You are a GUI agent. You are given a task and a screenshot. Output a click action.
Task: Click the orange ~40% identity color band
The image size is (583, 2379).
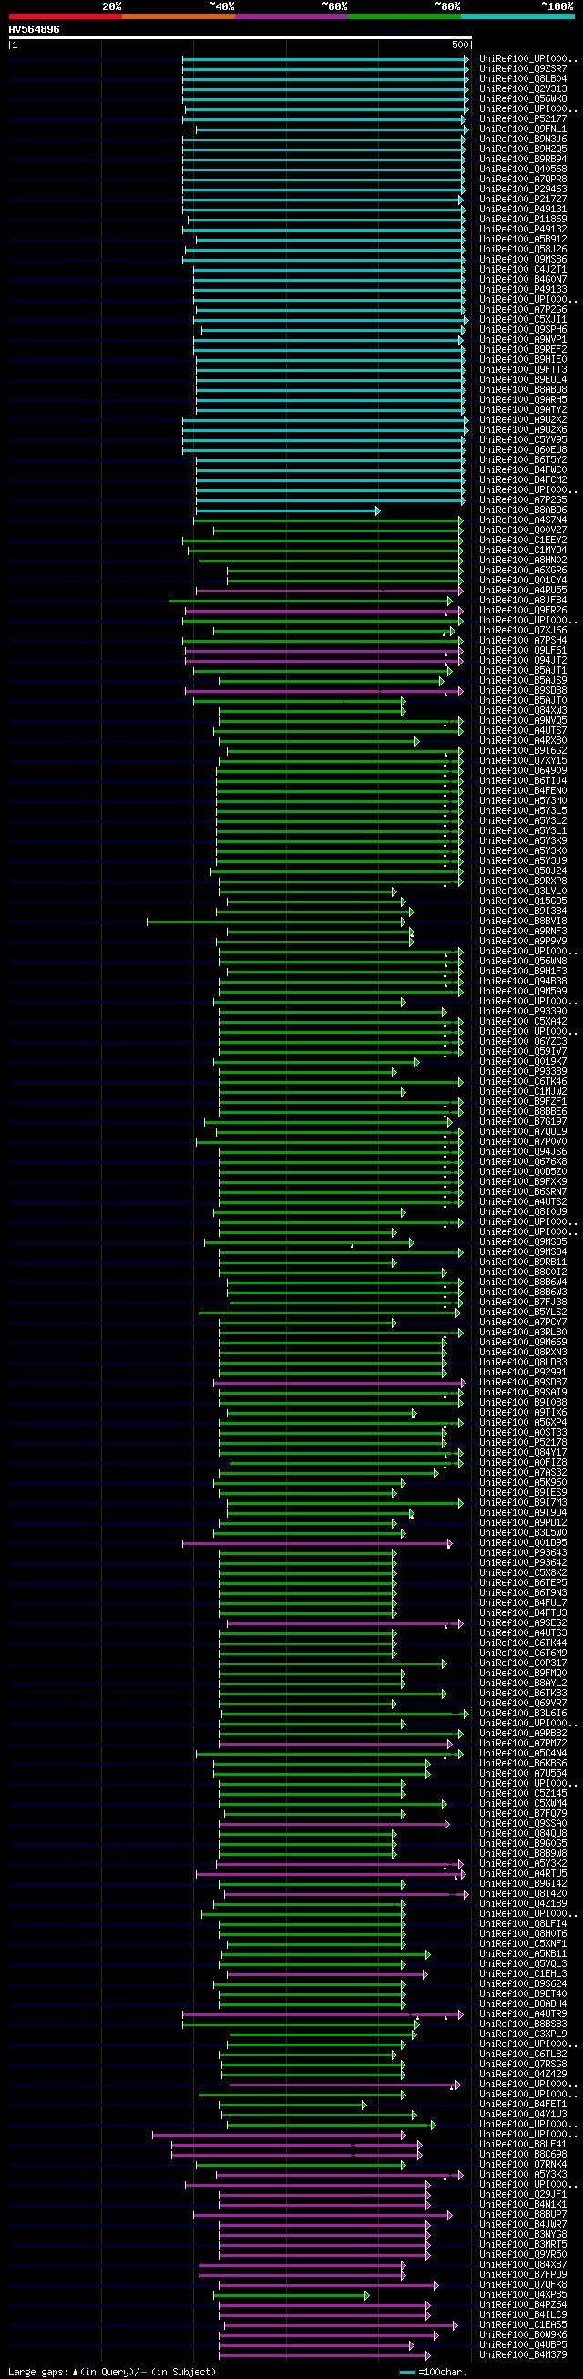178,16
